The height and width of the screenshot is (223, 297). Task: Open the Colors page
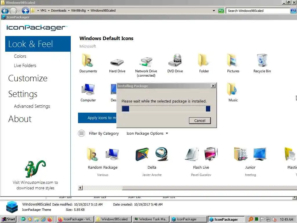[x=20, y=56]
